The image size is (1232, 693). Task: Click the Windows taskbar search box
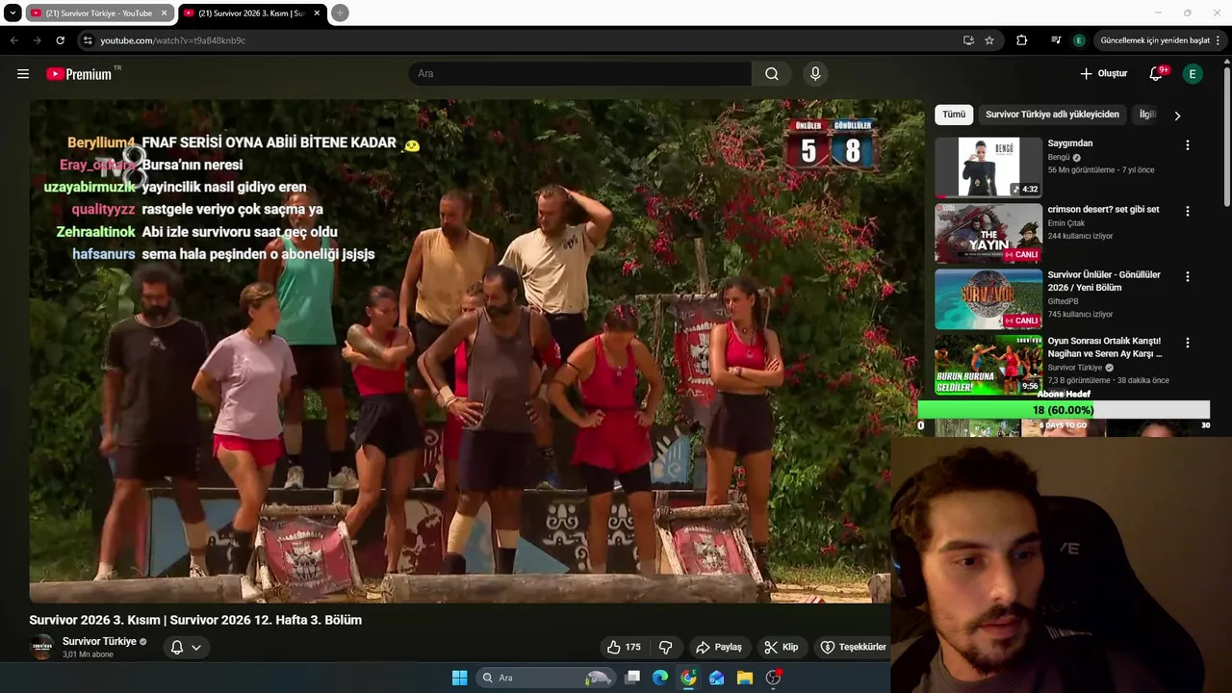click(546, 678)
